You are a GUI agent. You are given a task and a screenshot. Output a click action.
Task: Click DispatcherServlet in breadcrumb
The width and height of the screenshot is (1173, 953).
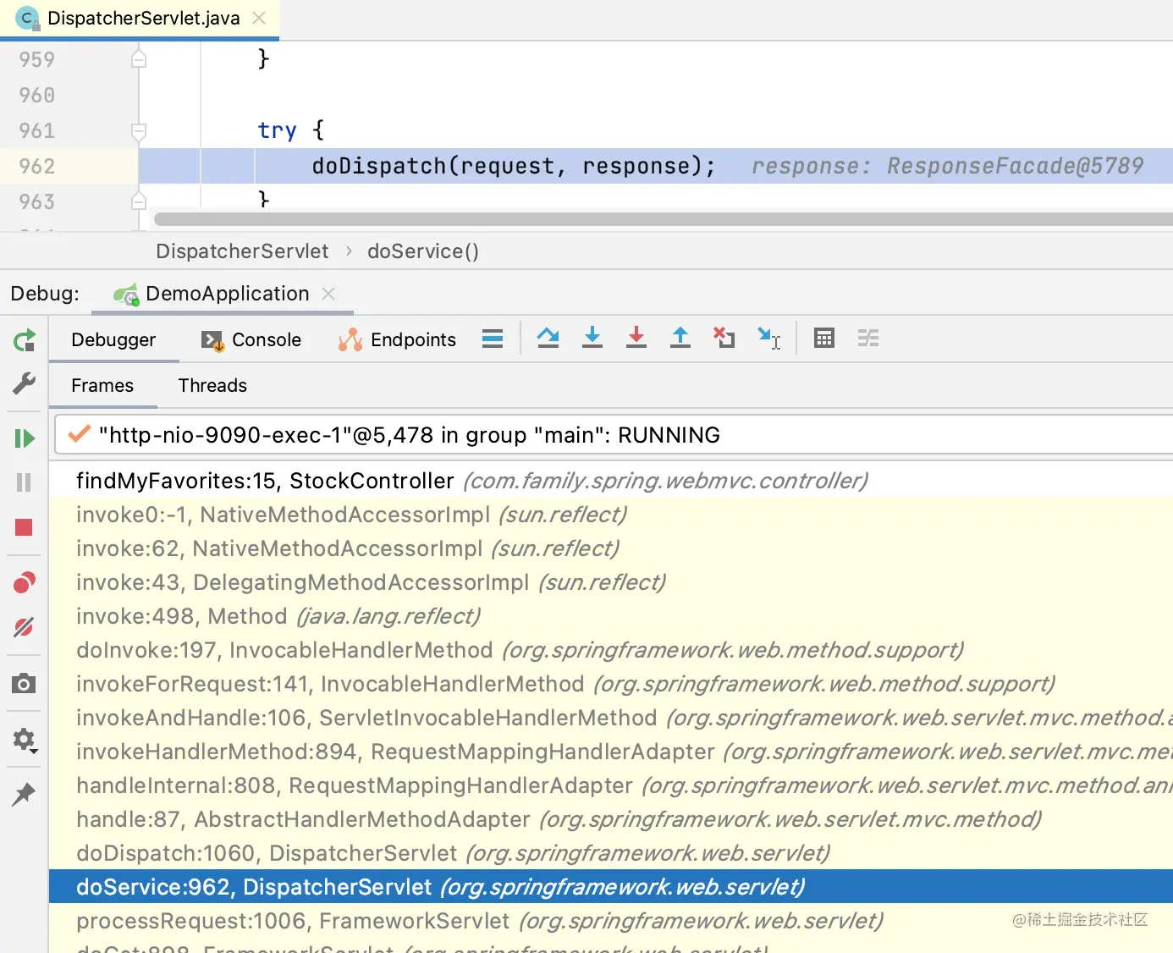pos(242,251)
